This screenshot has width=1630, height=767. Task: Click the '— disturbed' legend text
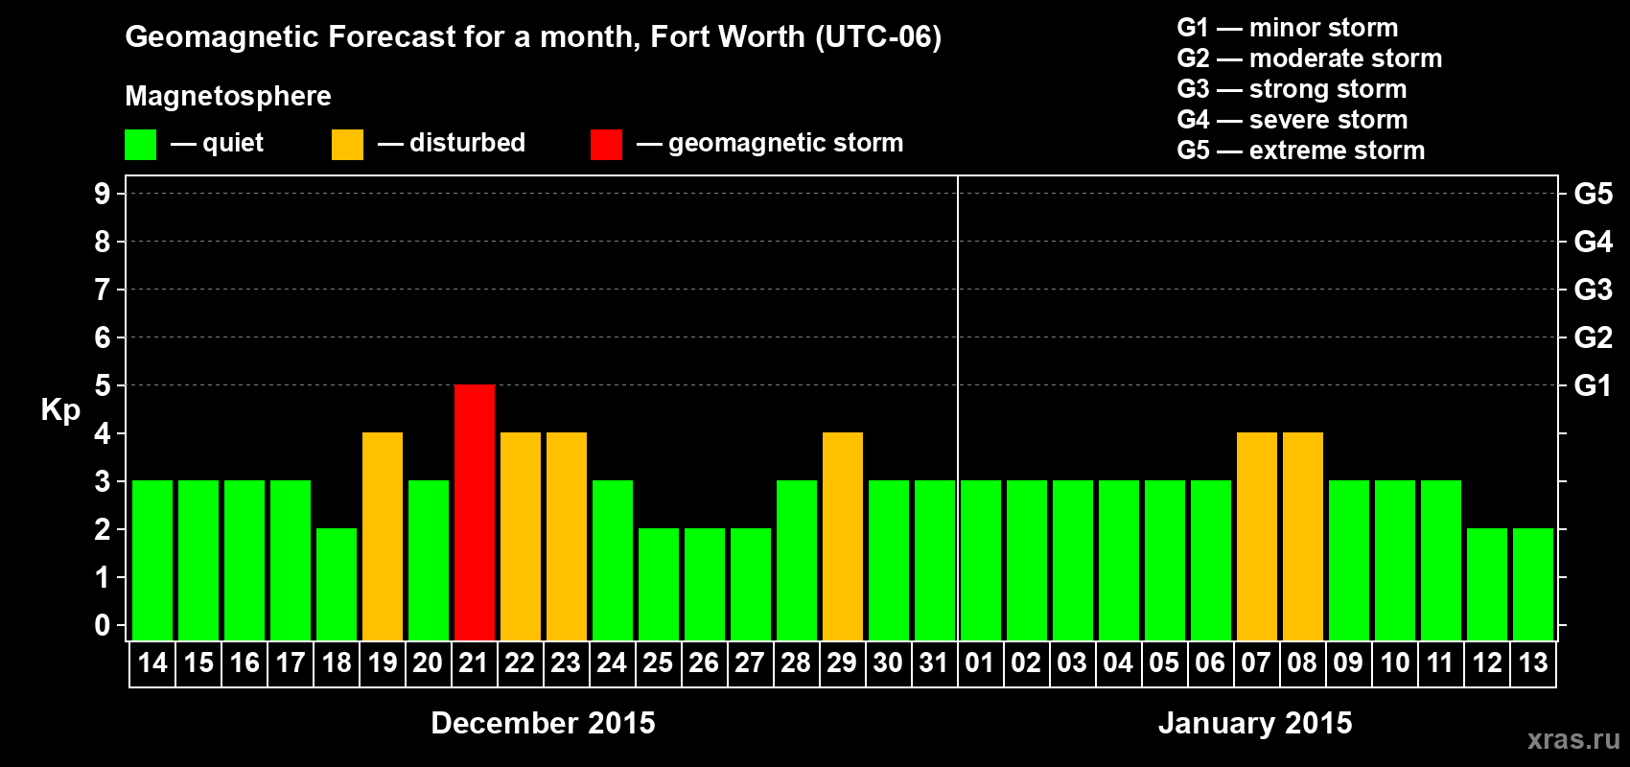tap(452, 143)
